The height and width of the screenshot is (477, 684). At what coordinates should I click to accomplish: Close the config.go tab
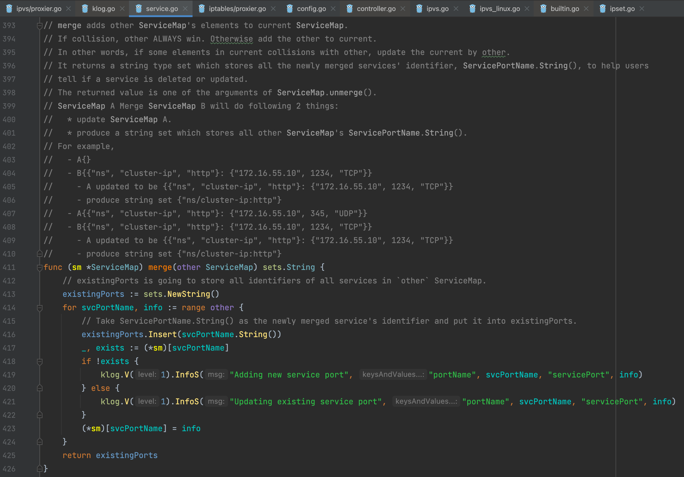click(333, 9)
